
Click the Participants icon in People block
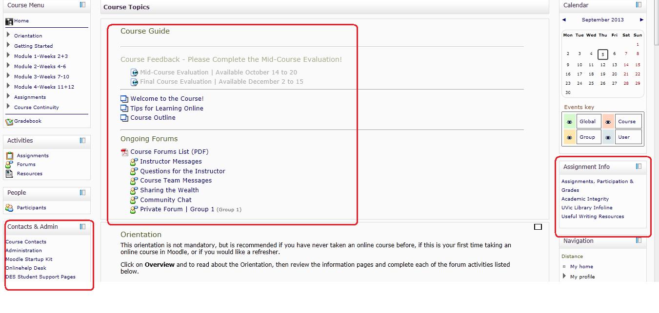[9, 207]
